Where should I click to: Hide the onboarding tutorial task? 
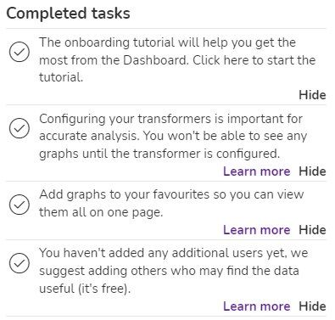(312, 95)
